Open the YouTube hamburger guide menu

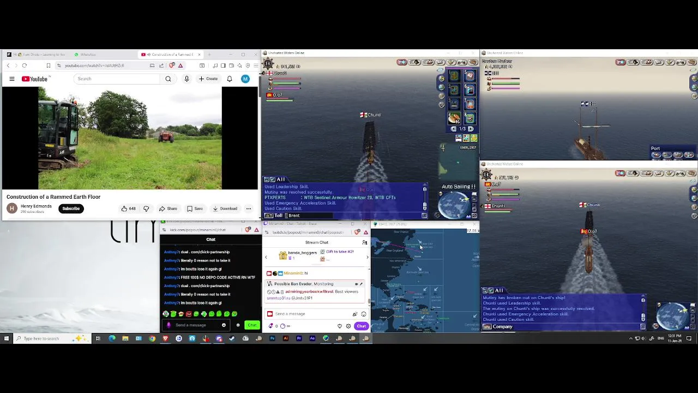[11, 79]
